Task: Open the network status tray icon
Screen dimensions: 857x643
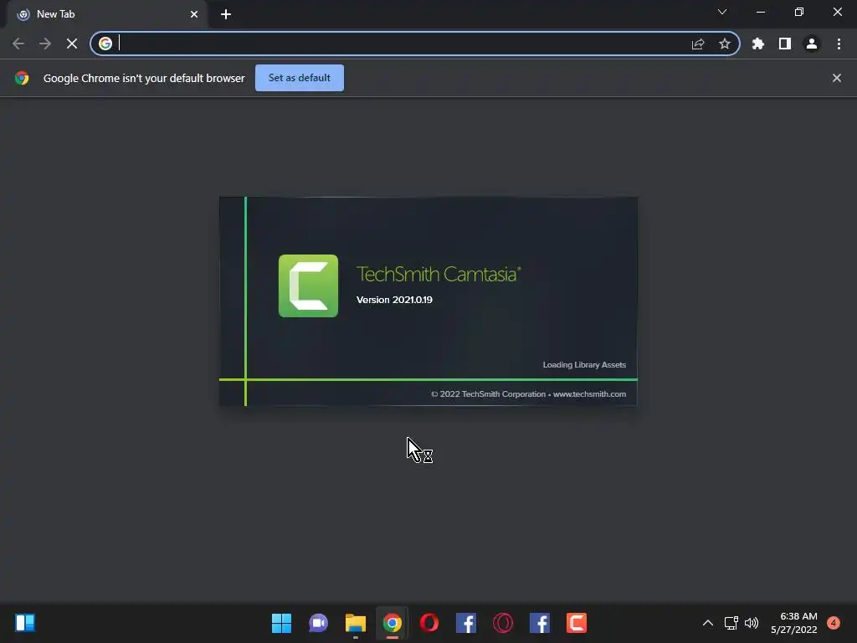Action: pyautogui.click(x=731, y=623)
